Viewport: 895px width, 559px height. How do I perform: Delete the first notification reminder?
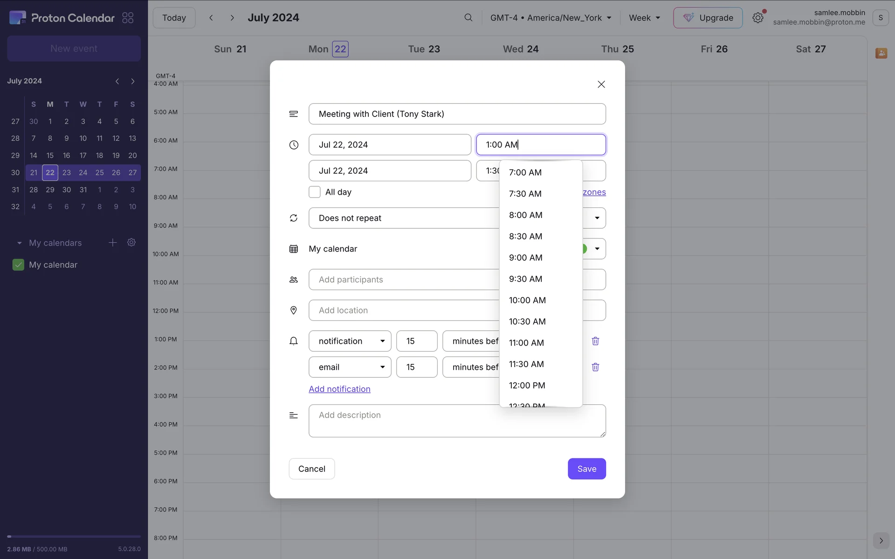(x=595, y=341)
